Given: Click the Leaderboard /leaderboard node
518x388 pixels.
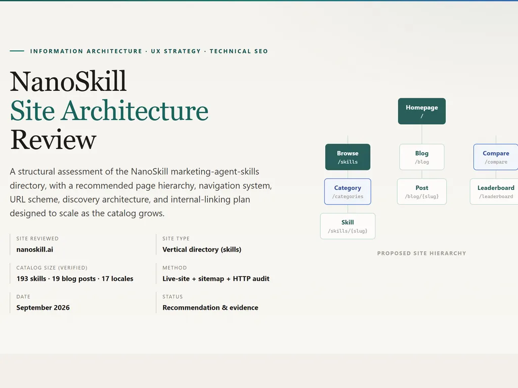Looking at the screenshot, I should [494, 191].
